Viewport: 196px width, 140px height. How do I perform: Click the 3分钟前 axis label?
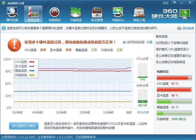(x=61, y=112)
